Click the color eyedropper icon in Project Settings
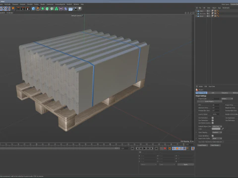 (x=223, y=129)
